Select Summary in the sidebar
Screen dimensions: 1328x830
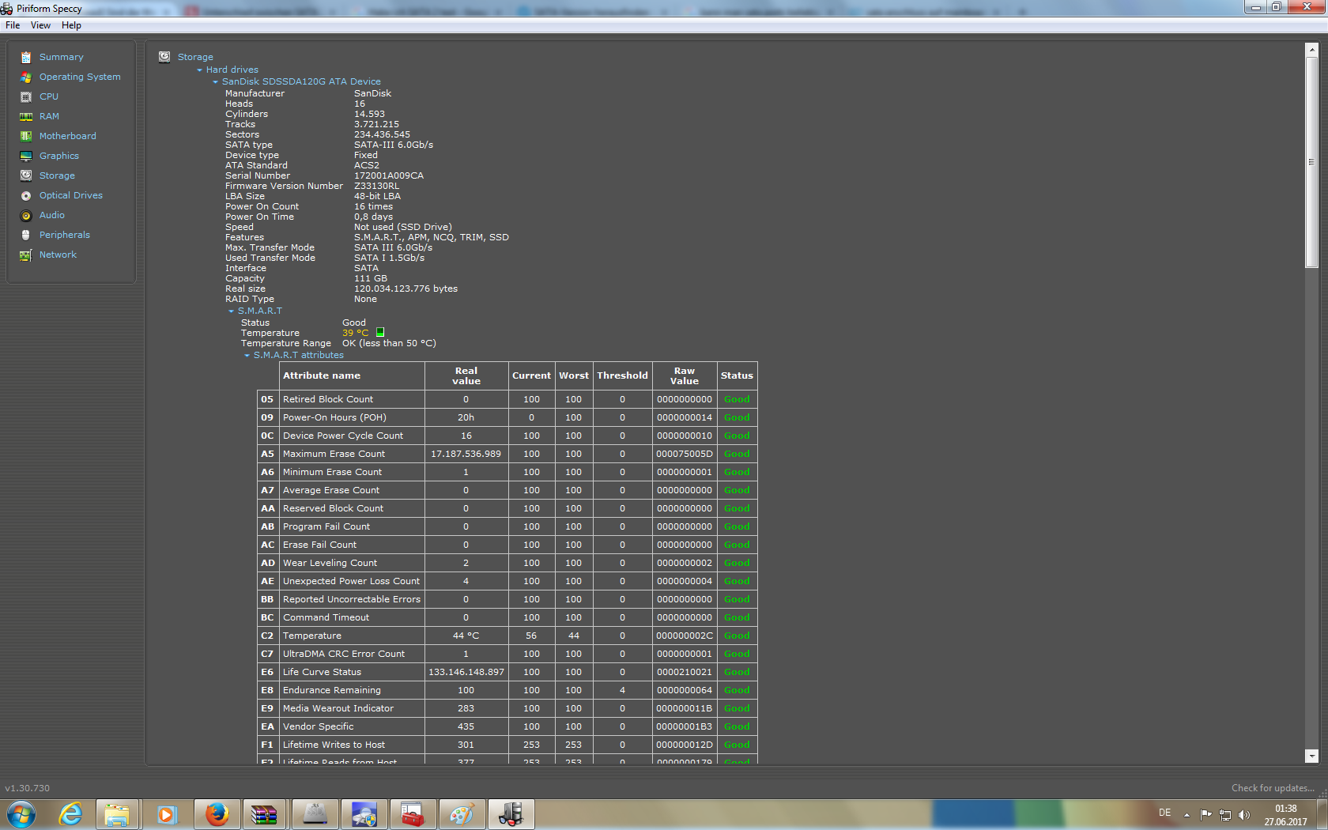click(x=62, y=57)
